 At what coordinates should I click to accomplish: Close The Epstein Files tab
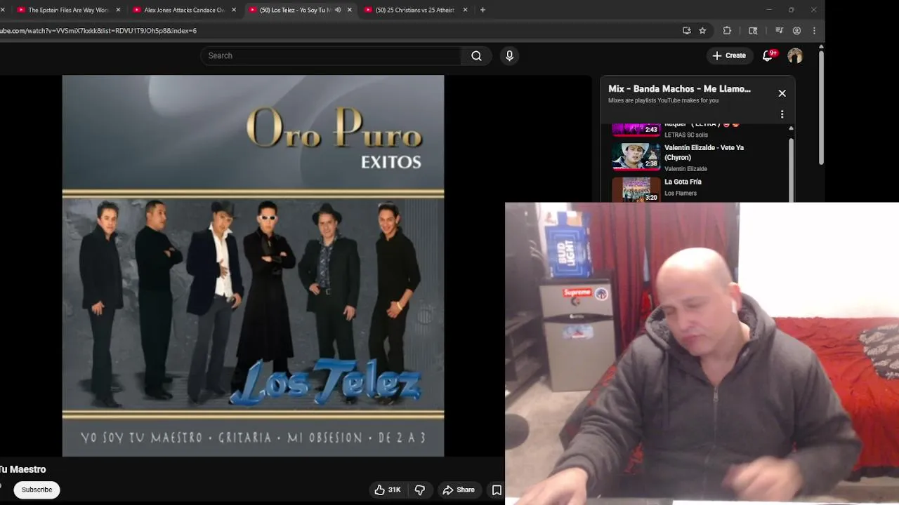(x=118, y=10)
